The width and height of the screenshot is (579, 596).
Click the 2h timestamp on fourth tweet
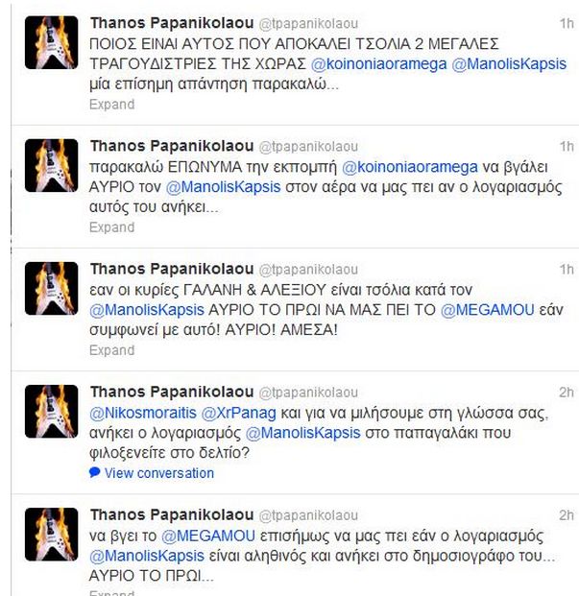566,392
